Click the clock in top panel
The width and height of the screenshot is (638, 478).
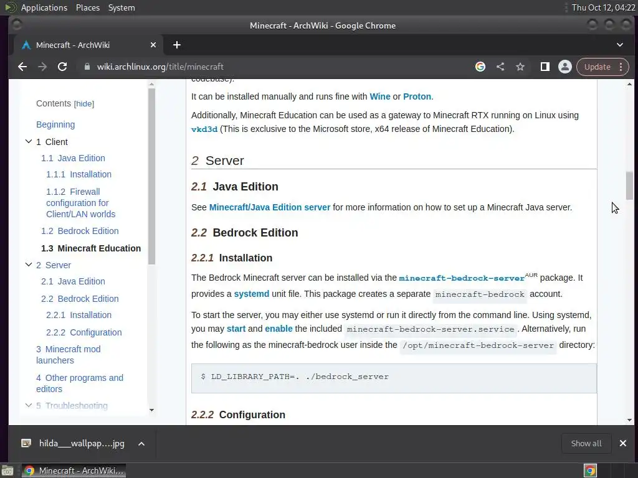603,7
